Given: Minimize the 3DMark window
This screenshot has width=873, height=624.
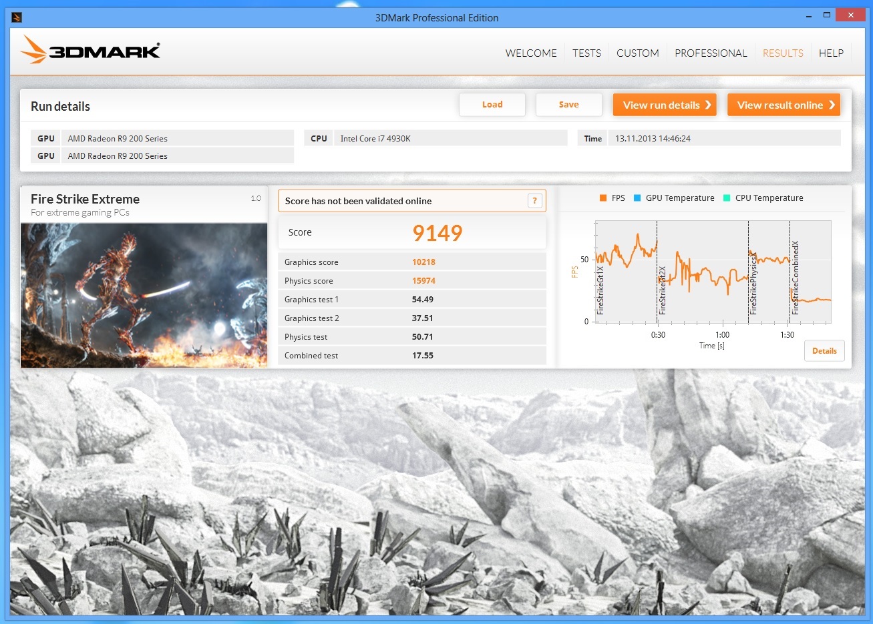Looking at the screenshot, I should (809, 15).
